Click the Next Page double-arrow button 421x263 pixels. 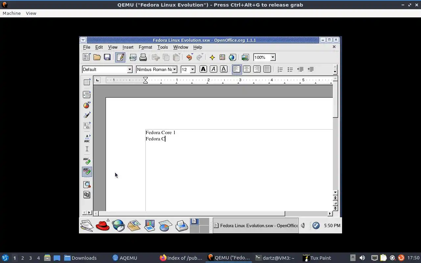[335, 208]
